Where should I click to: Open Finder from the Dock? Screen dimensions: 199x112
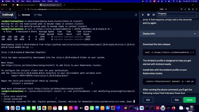click(x=7, y=108)
